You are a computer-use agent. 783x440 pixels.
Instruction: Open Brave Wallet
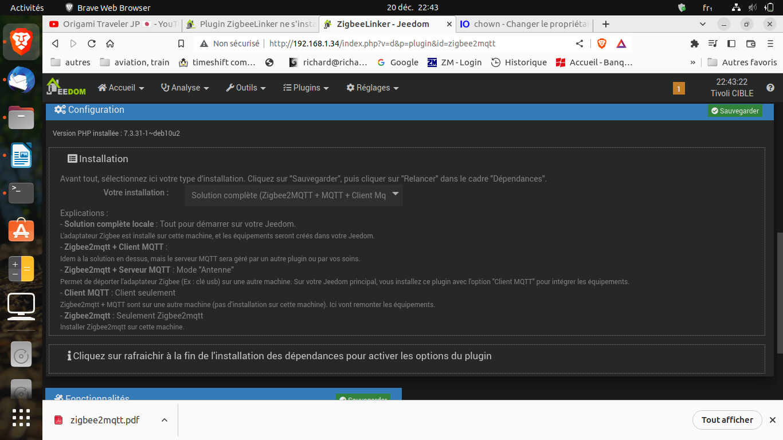click(751, 44)
